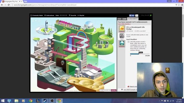Screen dimensions: 184x103
Task: Open the user profile name link
Action: [x=145, y=15]
